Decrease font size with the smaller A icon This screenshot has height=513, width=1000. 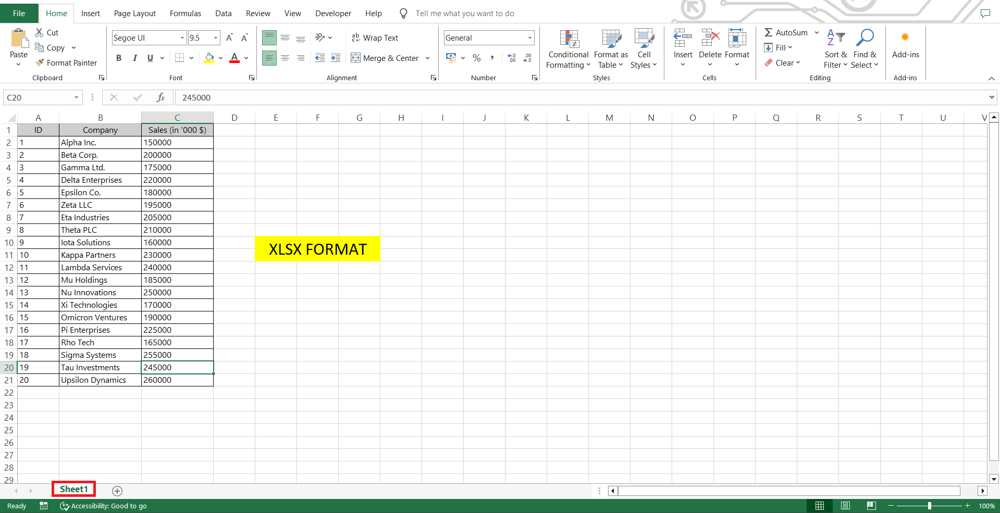[244, 37]
